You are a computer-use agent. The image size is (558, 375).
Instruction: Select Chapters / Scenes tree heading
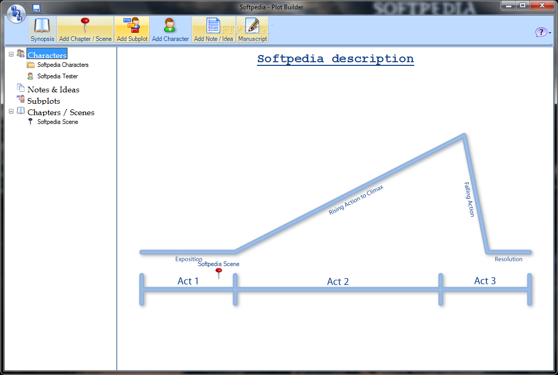(61, 113)
